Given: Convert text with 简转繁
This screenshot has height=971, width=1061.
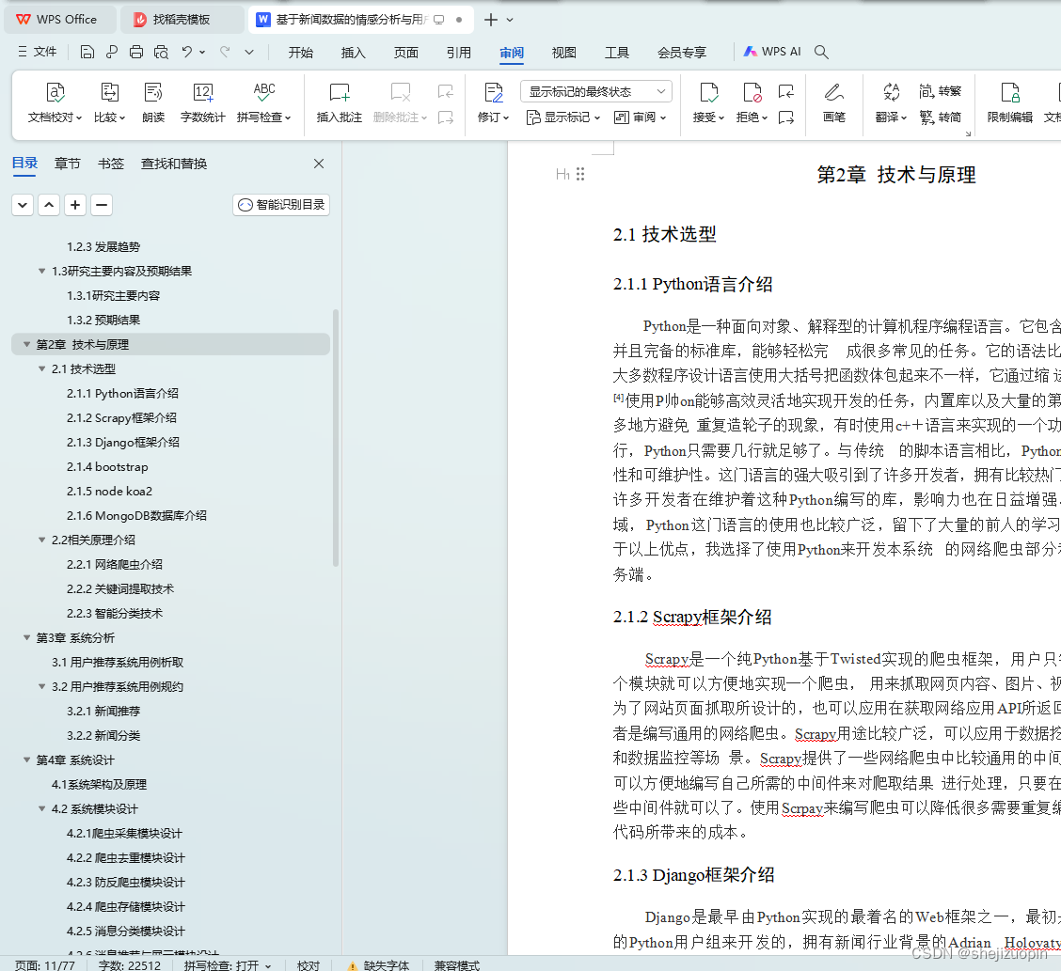Looking at the screenshot, I should (x=940, y=90).
